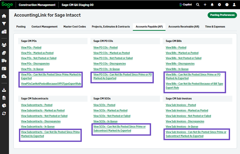Image resolution: width=240 pixels, height=154 pixels.
Task: Open View Bills - Discrepancies link
Action: [x=180, y=63]
